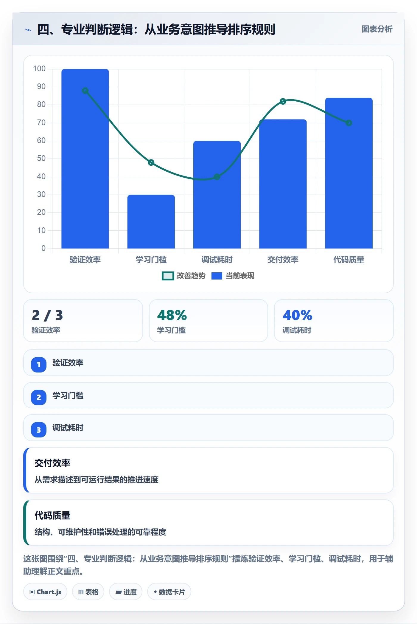Click the number 3 badge beside 调试耗时
This screenshot has height=624, width=417.
pyautogui.click(x=39, y=430)
